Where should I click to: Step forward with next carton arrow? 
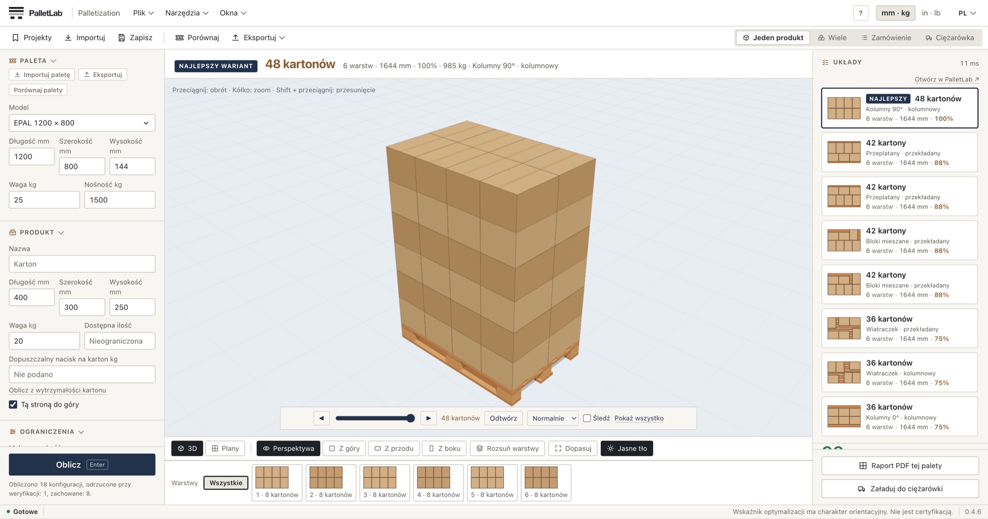tap(428, 418)
